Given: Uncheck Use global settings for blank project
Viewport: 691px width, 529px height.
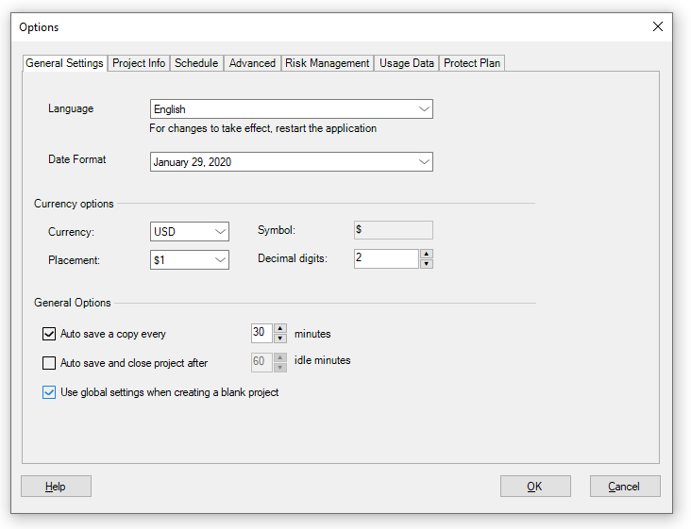Looking at the screenshot, I should click(x=49, y=392).
